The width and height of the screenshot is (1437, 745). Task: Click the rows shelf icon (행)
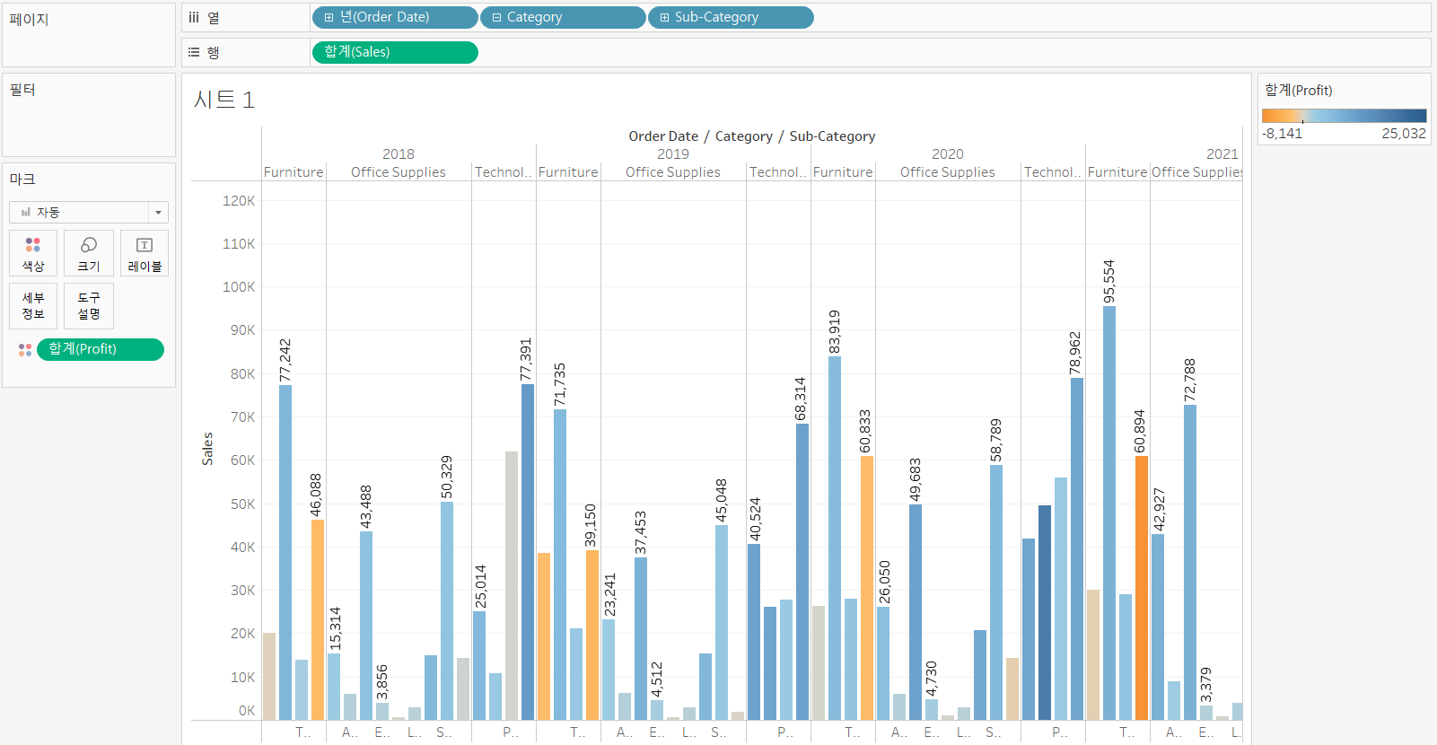(x=194, y=52)
